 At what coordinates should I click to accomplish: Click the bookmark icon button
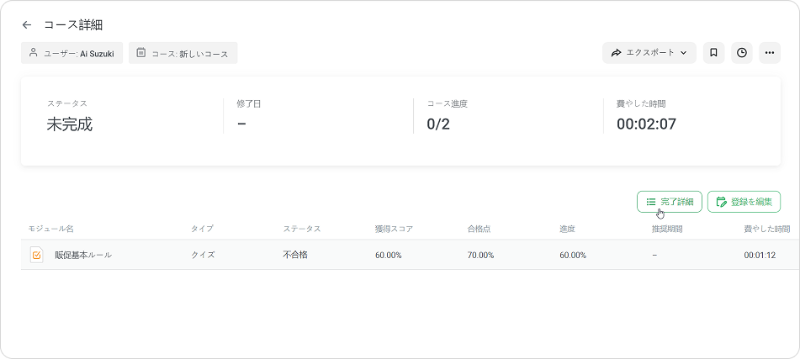click(x=713, y=53)
